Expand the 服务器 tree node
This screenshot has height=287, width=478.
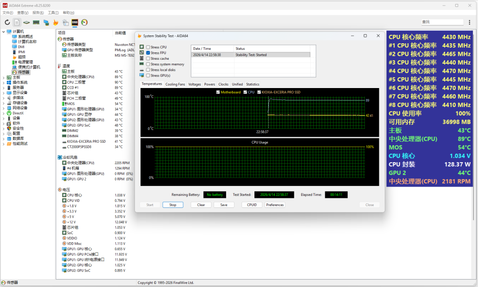pos(3,88)
